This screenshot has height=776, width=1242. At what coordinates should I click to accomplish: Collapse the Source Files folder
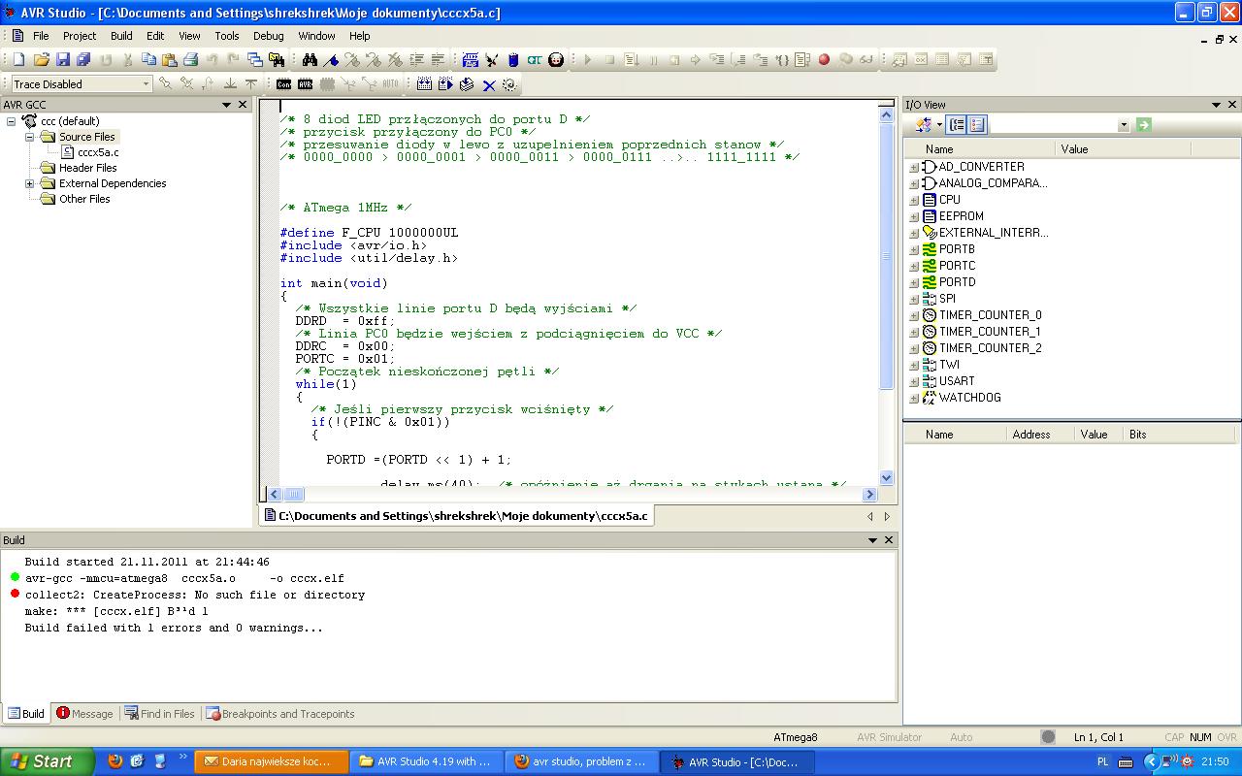(29, 137)
